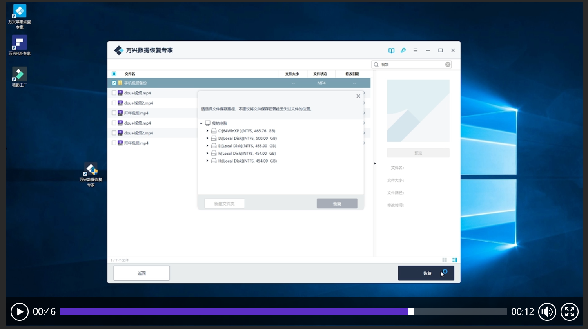
Task: Focus the search field containing 视频
Action: tap(412, 65)
